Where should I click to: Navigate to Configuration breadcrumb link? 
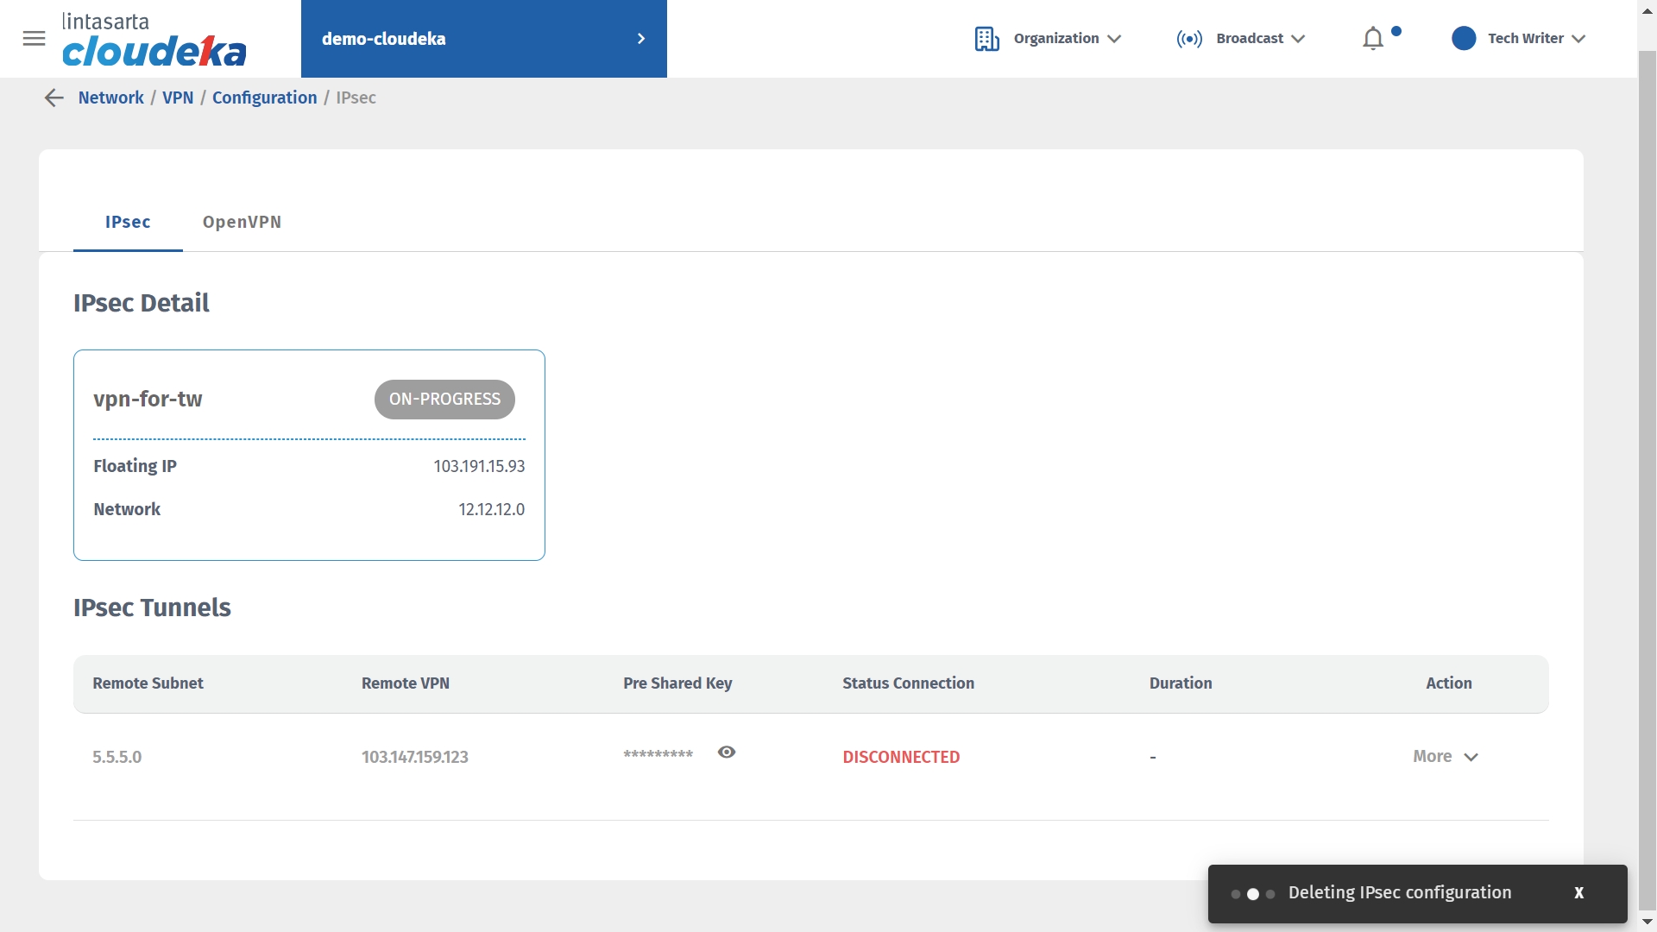[x=264, y=98]
